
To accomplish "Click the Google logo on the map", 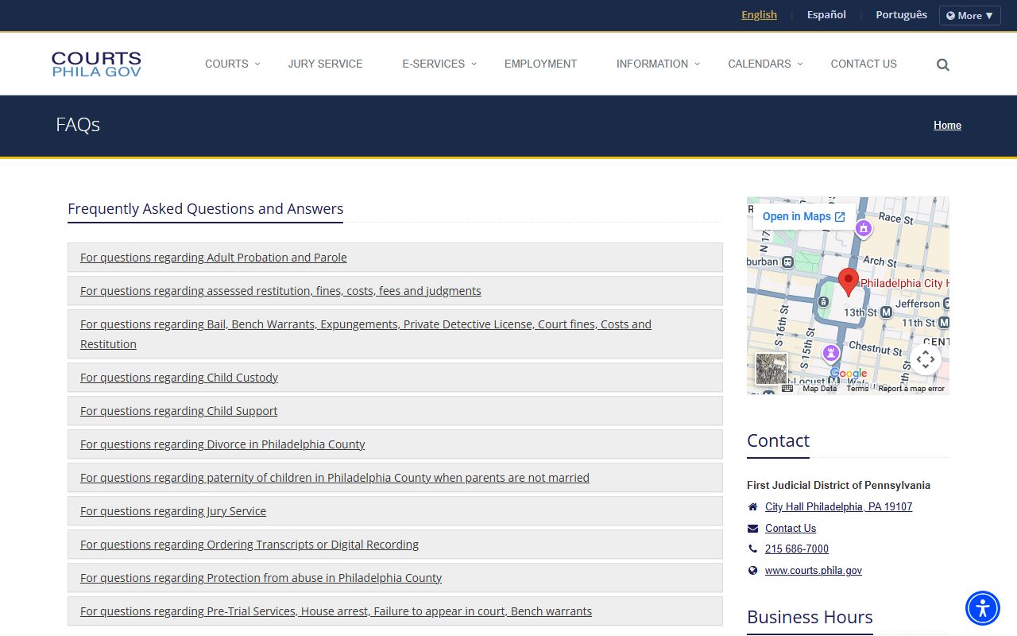I will point(849,374).
